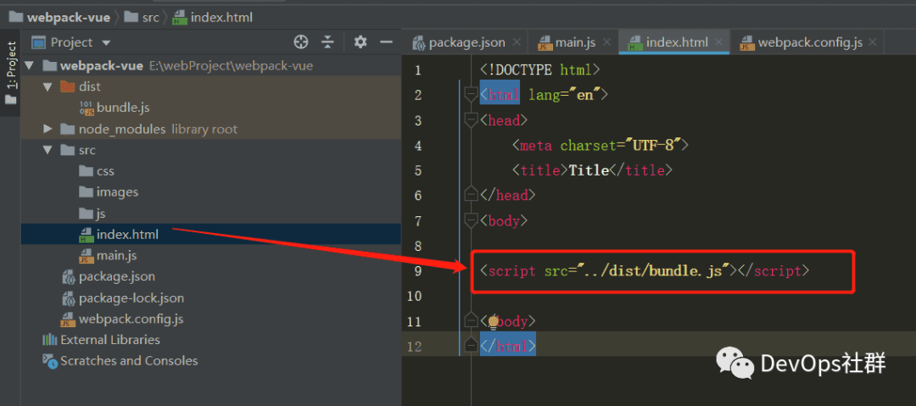Close the main.js tab
This screenshot has height=406, width=916.
pos(607,42)
